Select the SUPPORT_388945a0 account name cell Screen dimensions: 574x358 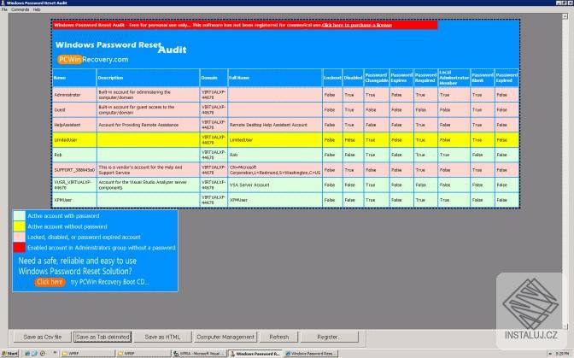click(x=74, y=170)
